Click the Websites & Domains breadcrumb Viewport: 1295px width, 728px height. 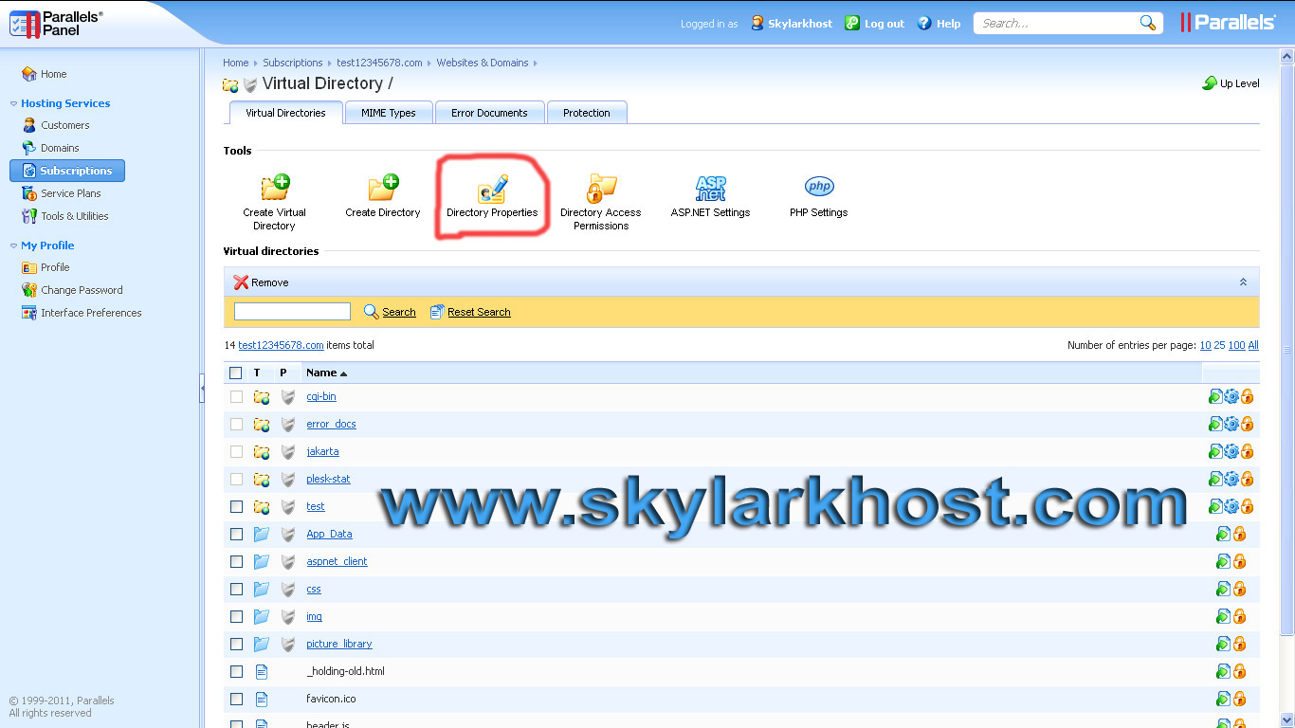483,63
